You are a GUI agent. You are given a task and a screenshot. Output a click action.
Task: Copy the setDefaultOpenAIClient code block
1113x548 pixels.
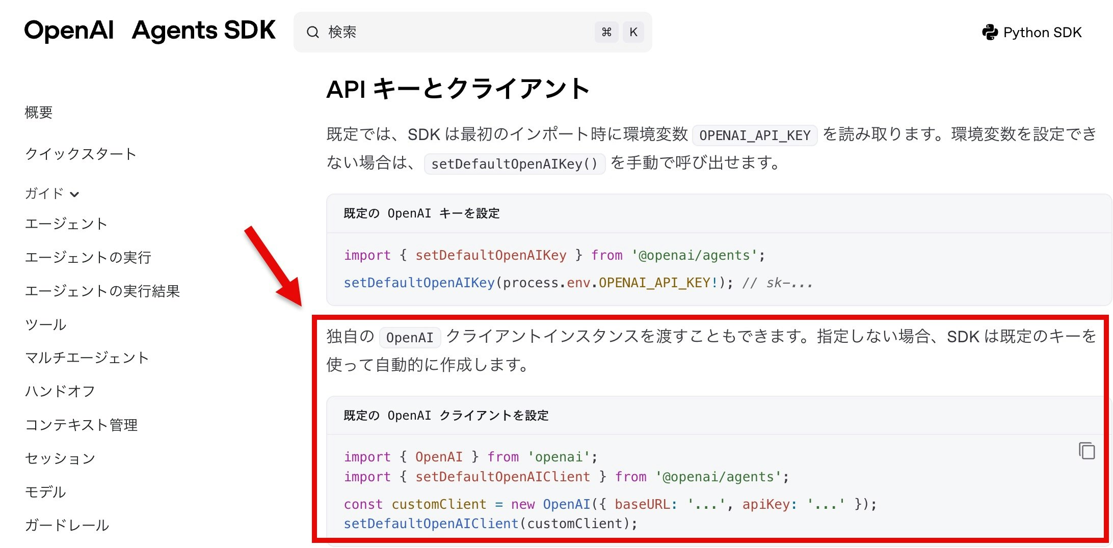coord(1086,451)
